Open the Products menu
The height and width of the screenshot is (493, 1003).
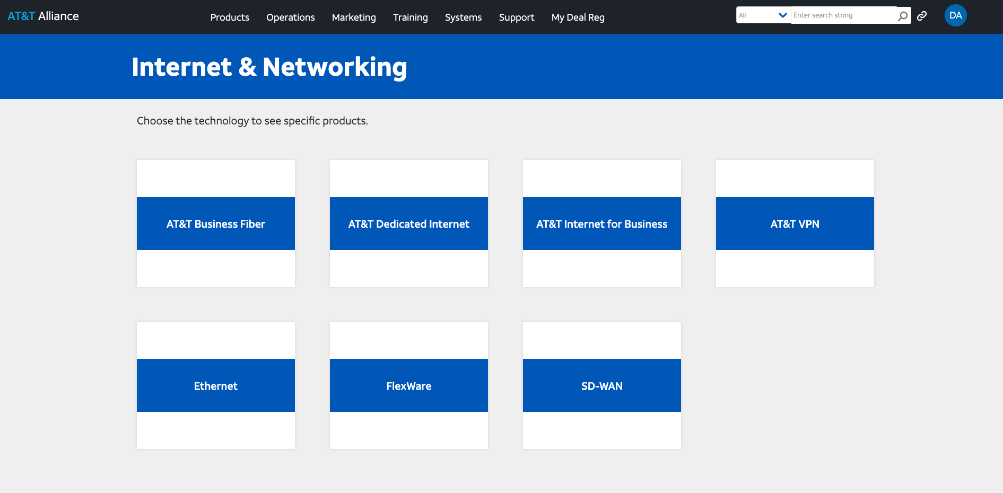230,17
